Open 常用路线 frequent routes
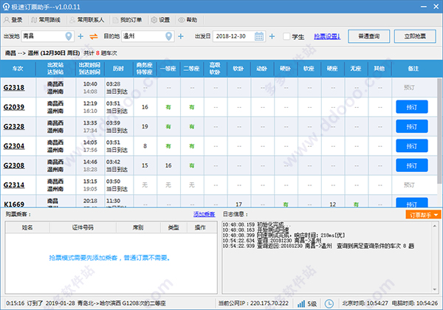The height and width of the screenshot is (310, 443). tap(46, 20)
